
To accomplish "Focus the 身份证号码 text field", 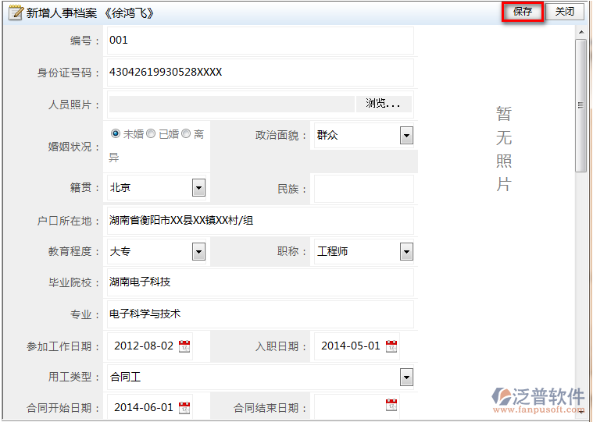I will [x=260, y=73].
